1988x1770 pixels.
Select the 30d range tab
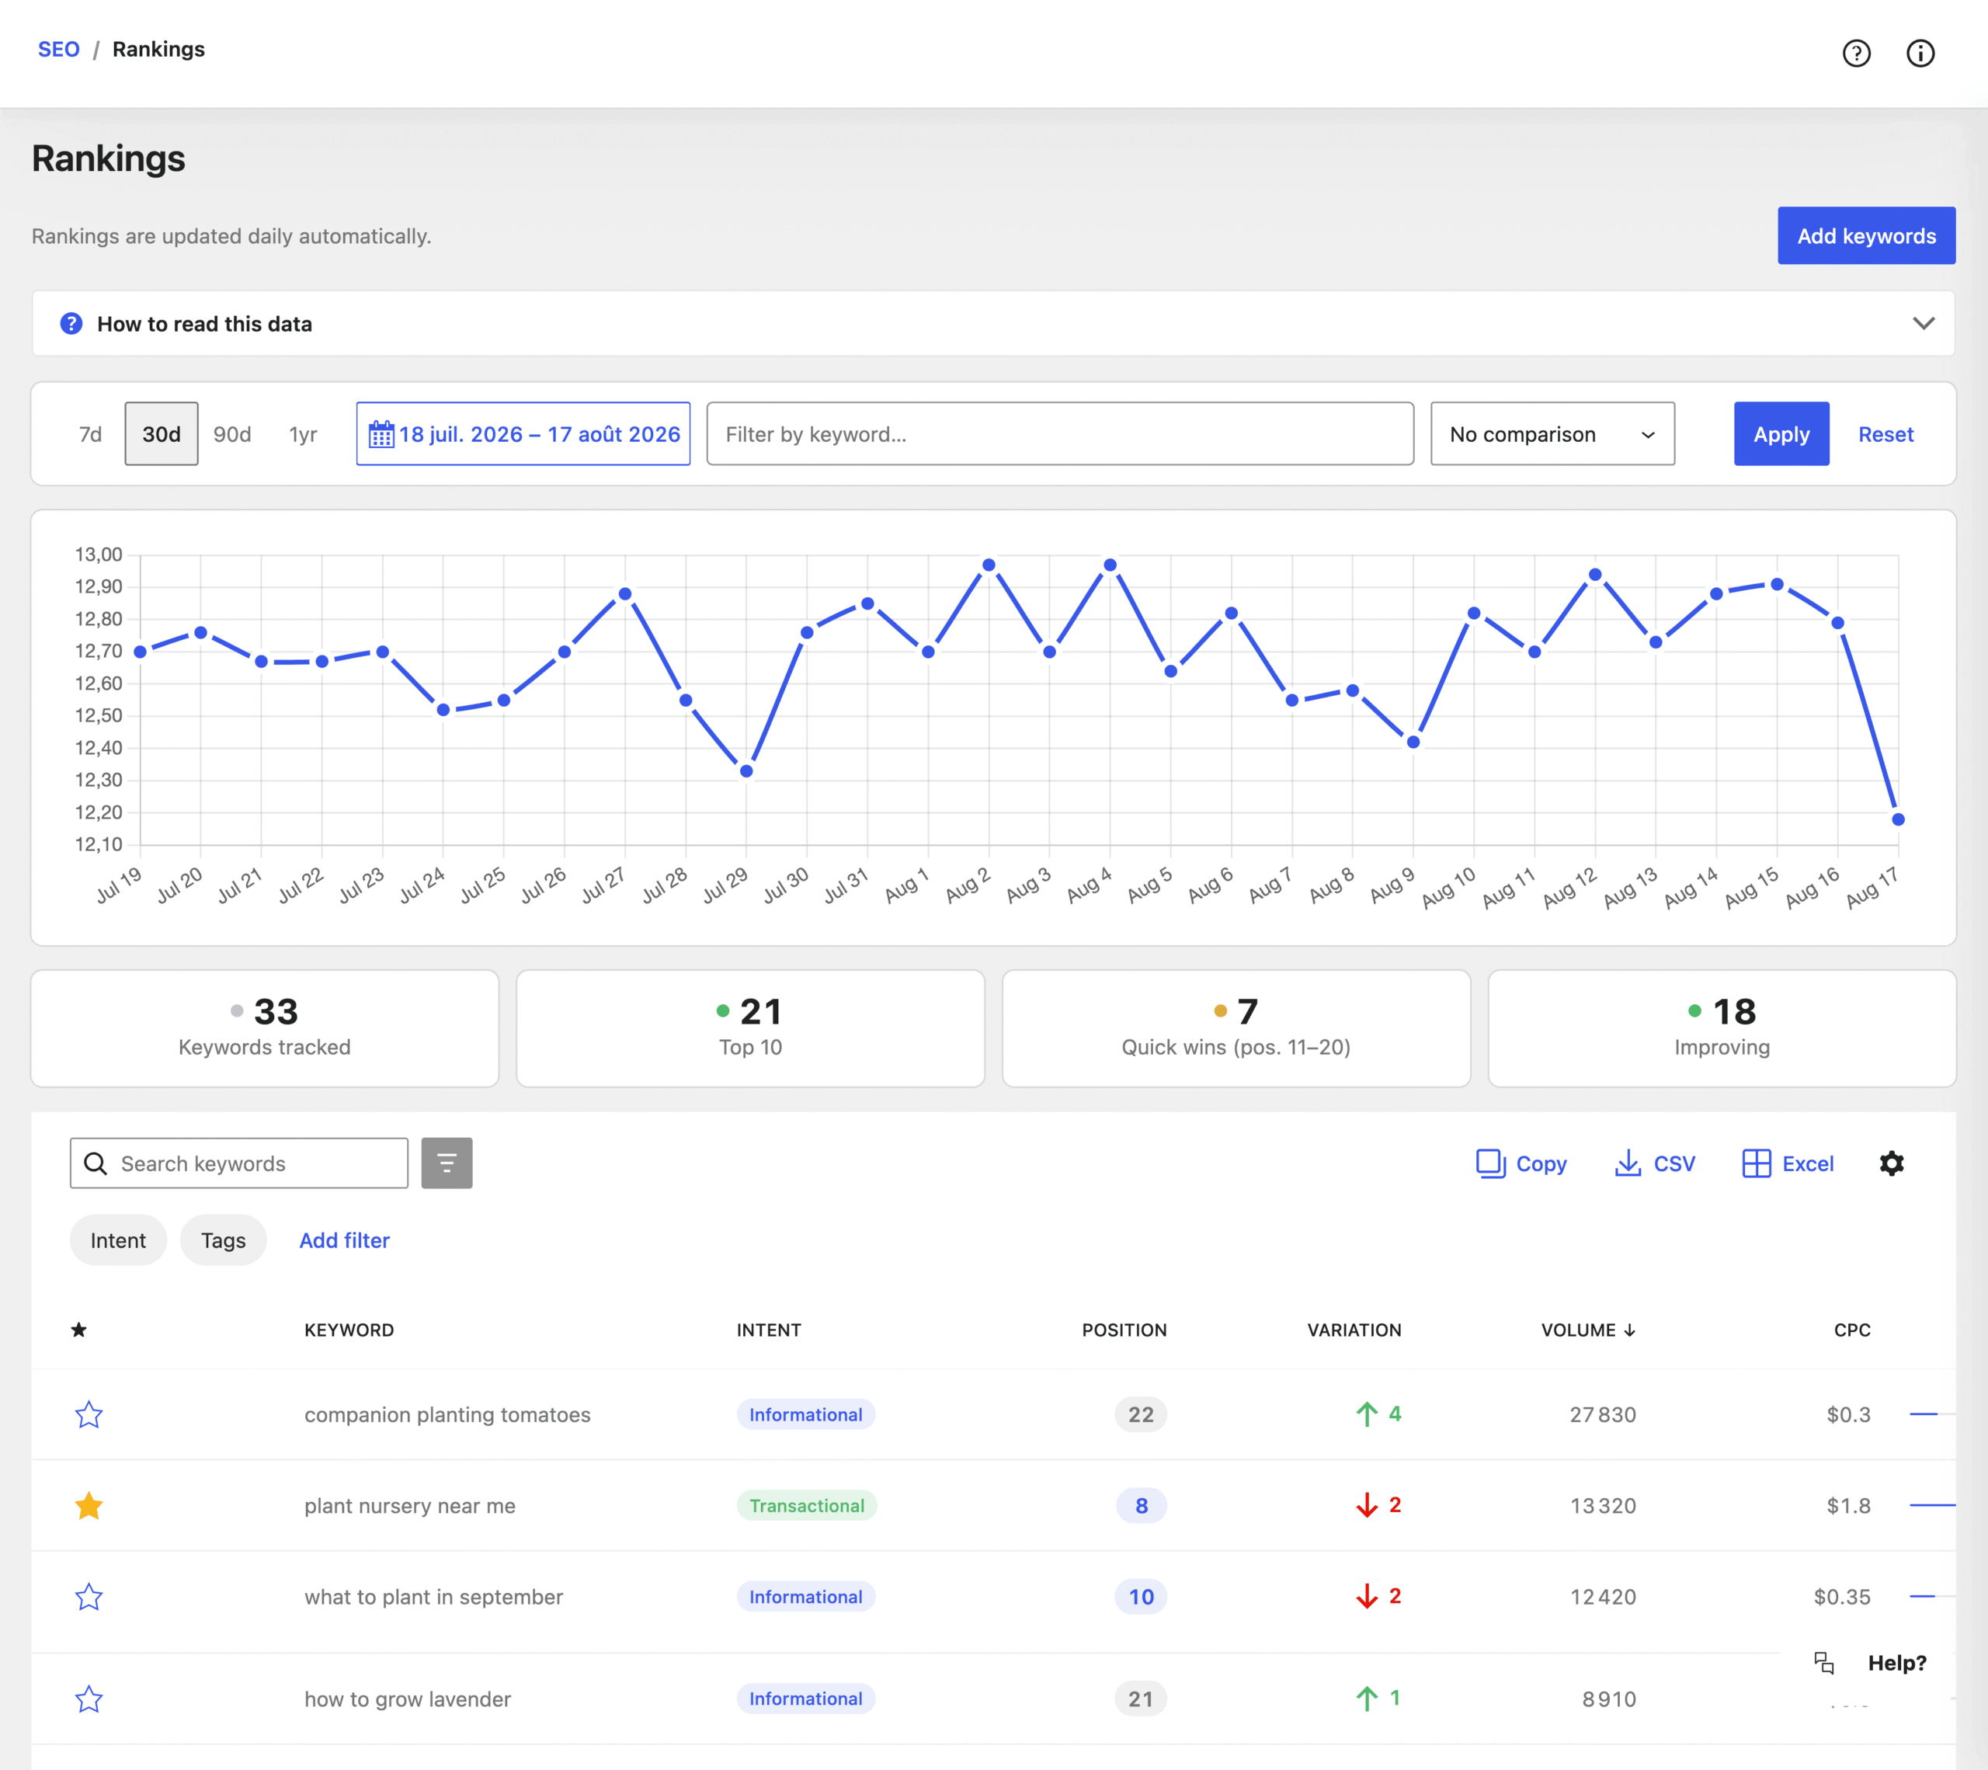(x=162, y=433)
